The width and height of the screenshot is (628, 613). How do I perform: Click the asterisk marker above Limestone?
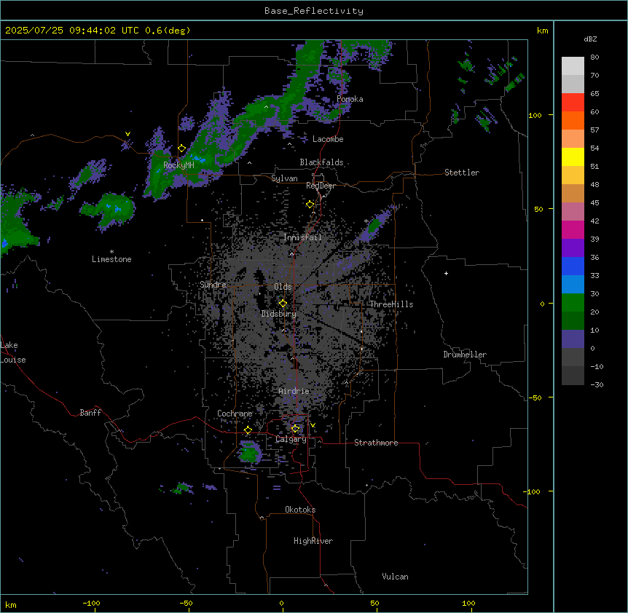[111, 251]
